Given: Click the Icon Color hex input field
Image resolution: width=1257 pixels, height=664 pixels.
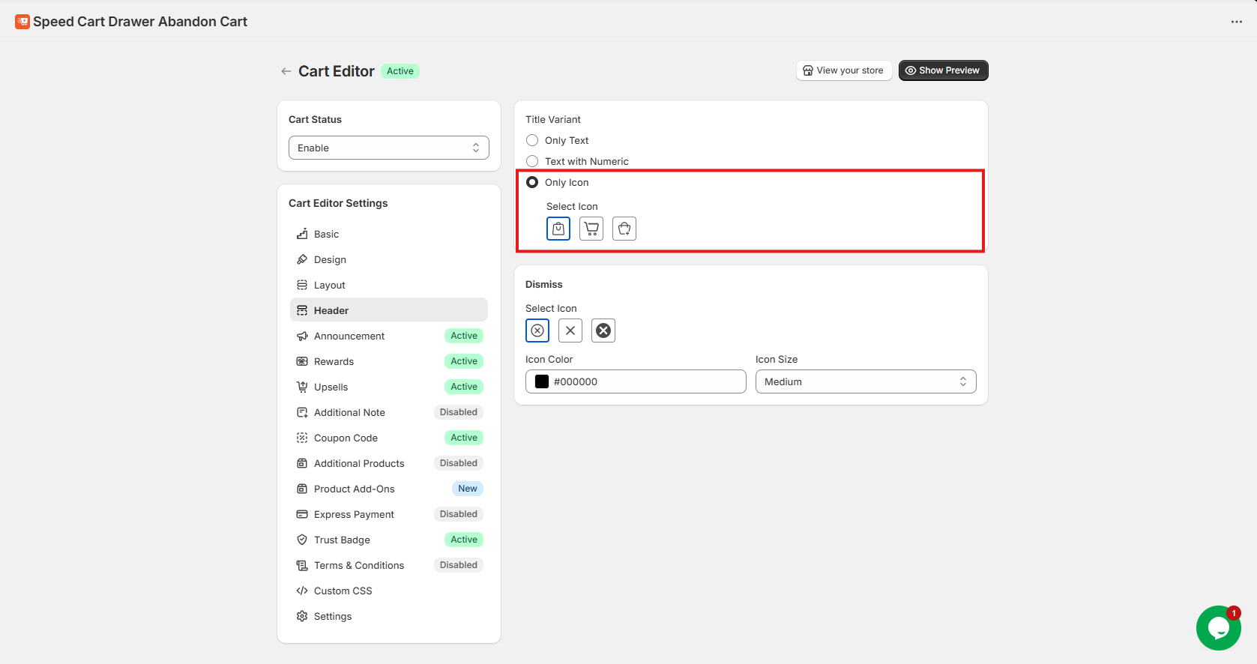Looking at the screenshot, I should pos(645,381).
